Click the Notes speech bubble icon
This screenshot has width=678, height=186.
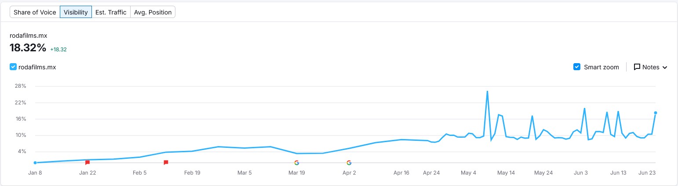click(x=637, y=67)
